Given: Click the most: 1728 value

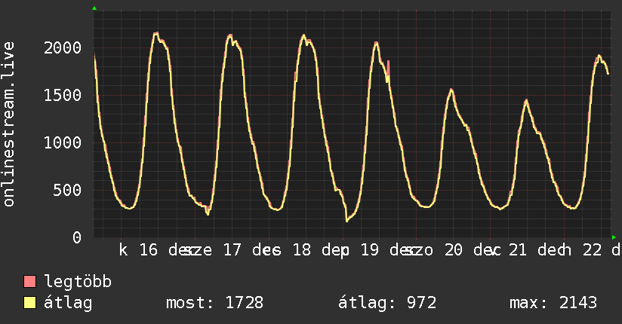Looking at the screenshot, I should point(214,303).
